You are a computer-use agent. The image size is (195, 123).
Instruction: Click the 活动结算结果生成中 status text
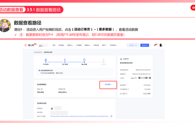click(x=47, y=70)
